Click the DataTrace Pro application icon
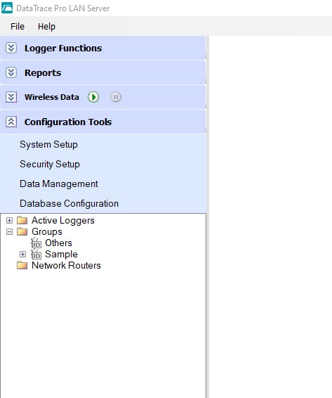332x398 pixels. click(7, 8)
